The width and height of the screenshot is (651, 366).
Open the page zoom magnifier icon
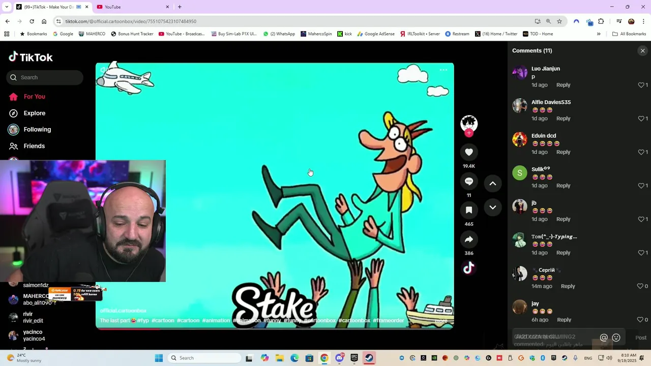coord(548,21)
